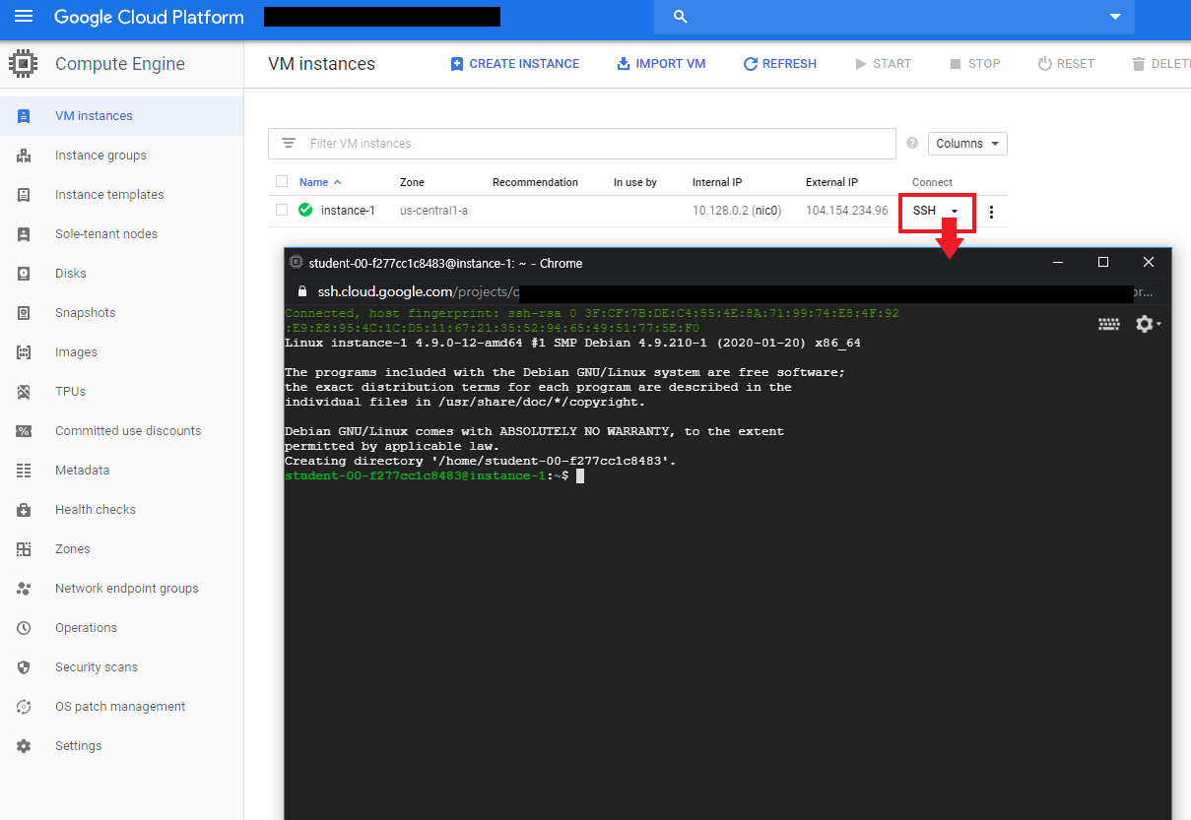Click the external IP 104.154.234.96
1191x820 pixels.
point(846,211)
